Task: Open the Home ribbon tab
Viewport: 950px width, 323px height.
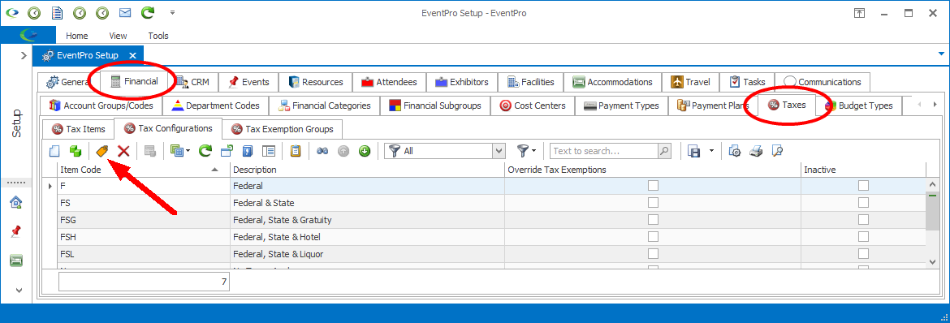Action: 77,36
